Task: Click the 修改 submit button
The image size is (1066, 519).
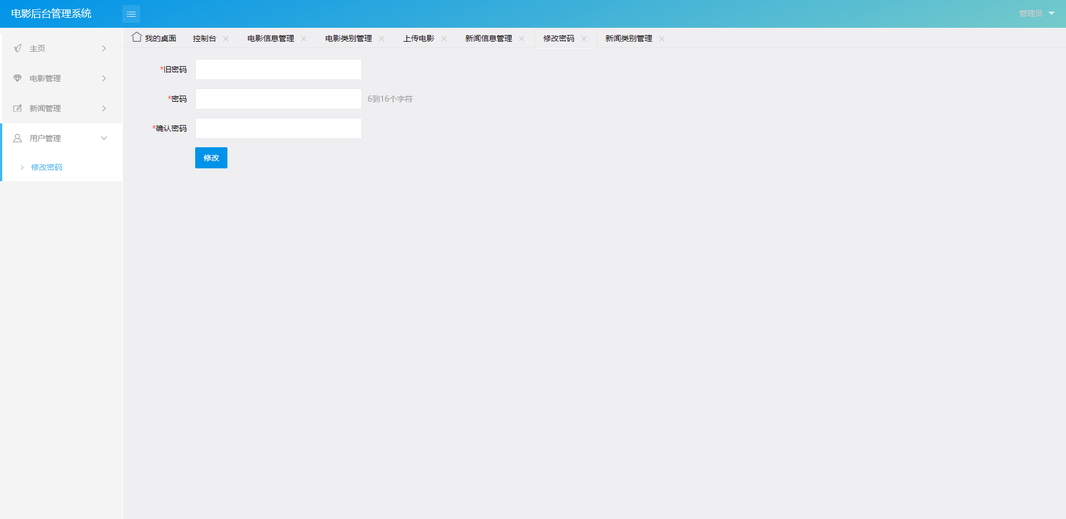Action: [211, 158]
